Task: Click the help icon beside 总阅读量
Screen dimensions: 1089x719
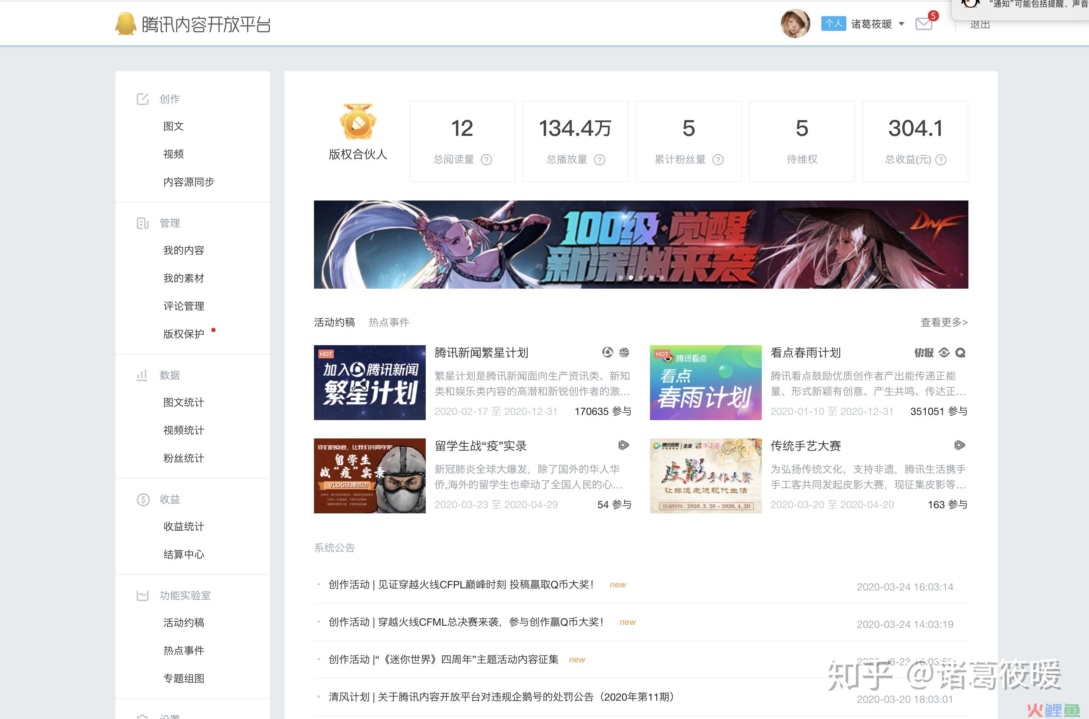Action: (486, 160)
